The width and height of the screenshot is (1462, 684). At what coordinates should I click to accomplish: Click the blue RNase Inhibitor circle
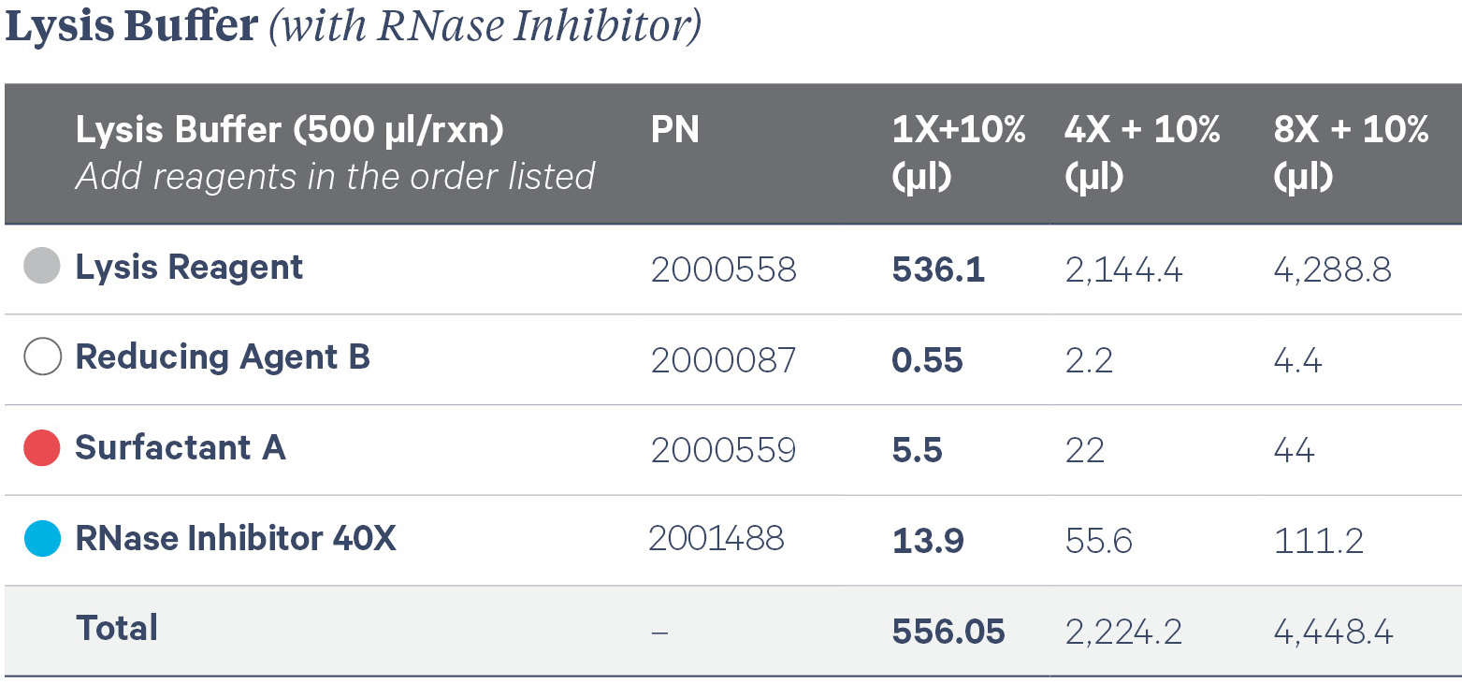pyautogui.click(x=42, y=539)
